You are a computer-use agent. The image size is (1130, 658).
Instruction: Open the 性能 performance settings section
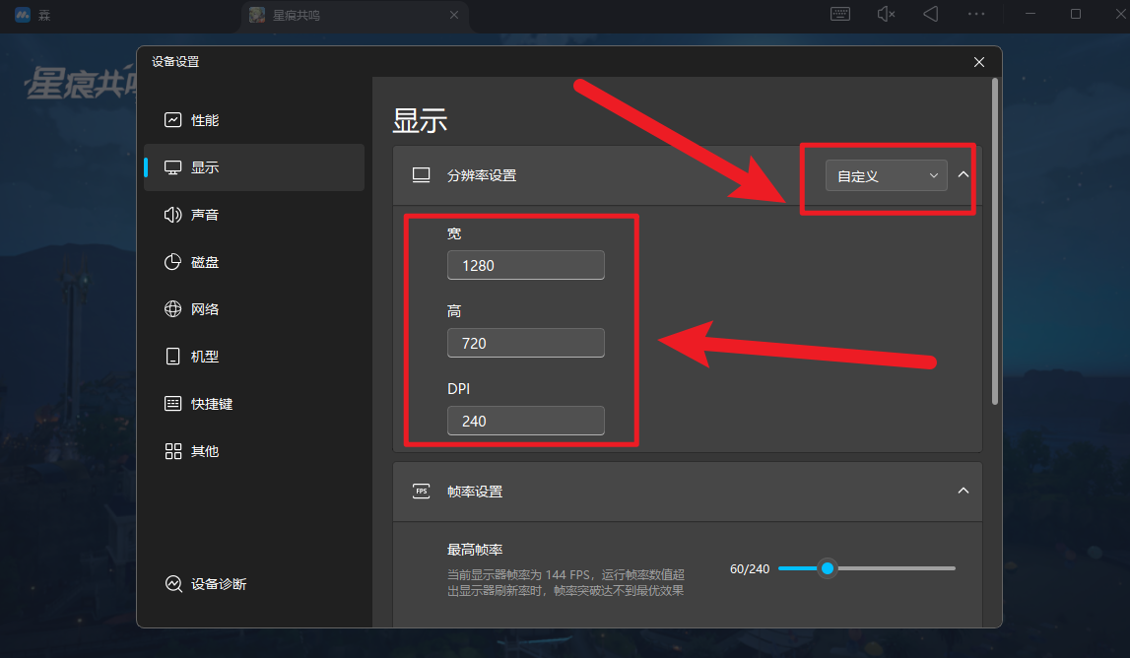click(204, 120)
